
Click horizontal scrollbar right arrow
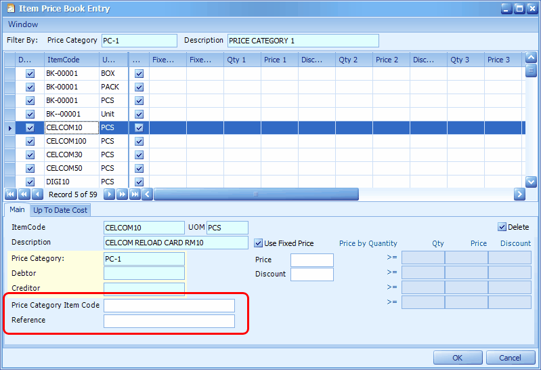[x=519, y=194]
